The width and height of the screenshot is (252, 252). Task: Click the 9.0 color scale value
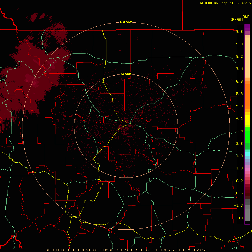[x=239, y=44]
